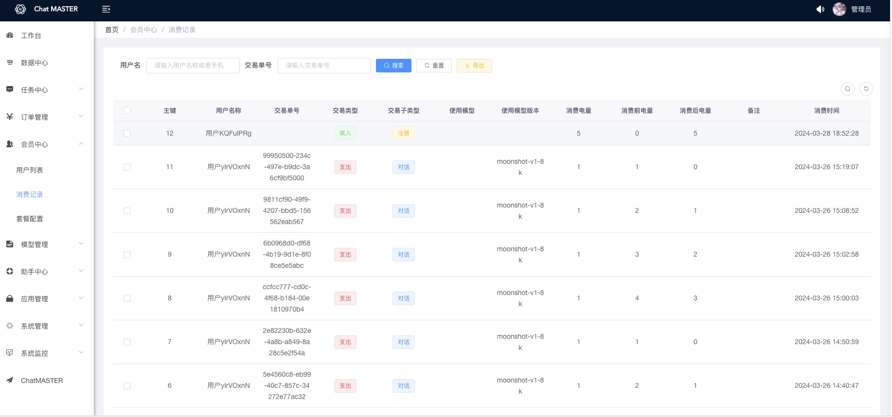
Task: Go to 套餐配置 menu item
Action: [30, 219]
